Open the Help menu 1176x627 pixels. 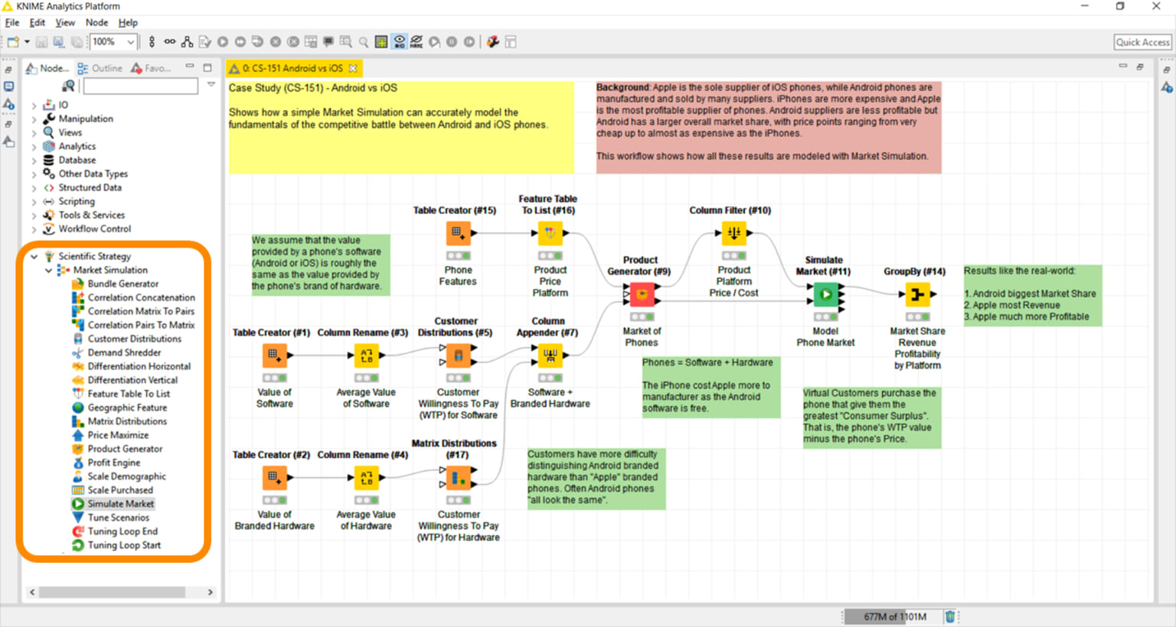(128, 22)
